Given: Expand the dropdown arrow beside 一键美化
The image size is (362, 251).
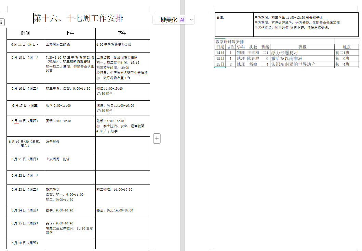Looking at the screenshot, I should click(191, 20).
